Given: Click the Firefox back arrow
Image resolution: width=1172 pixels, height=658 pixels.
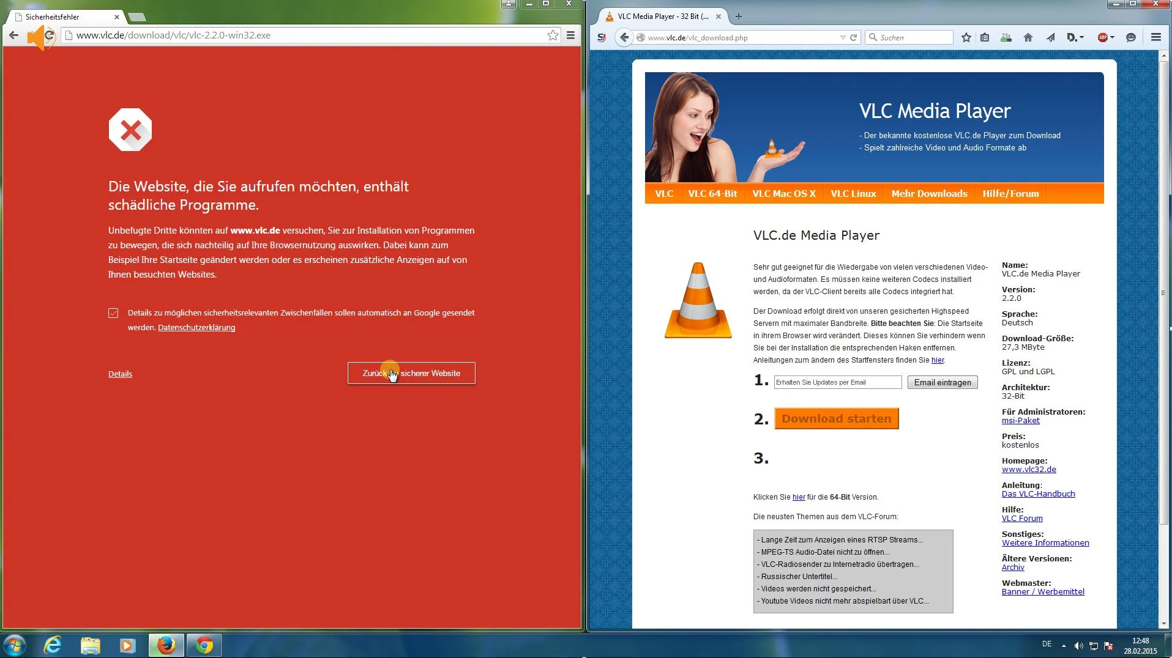Looking at the screenshot, I should (x=624, y=37).
